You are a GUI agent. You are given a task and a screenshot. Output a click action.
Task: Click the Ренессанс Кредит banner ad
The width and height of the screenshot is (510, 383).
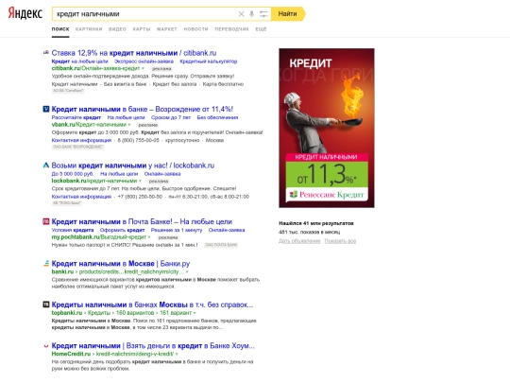[327, 128]
